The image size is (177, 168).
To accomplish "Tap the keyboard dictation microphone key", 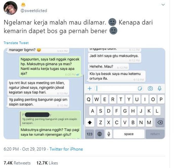I will pyautogui.click(x=109, y=134).
